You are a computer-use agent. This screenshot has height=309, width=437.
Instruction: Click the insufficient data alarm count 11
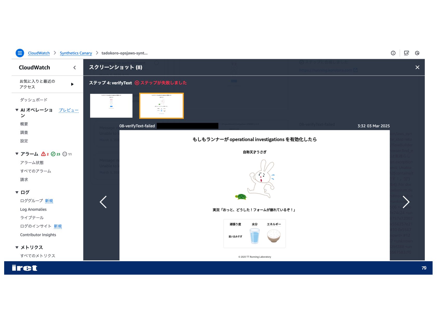(67, 154)
